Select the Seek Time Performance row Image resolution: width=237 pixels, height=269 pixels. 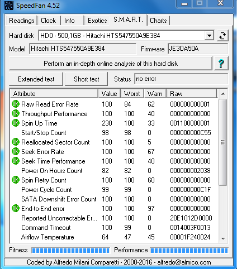click(x=114, y=161)
